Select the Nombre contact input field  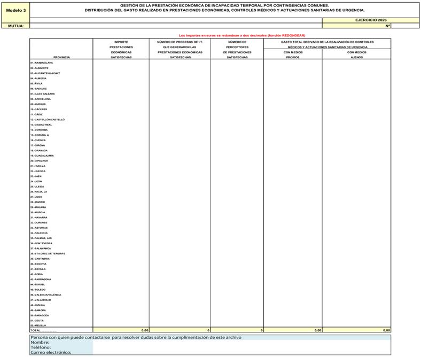(241, 343)
